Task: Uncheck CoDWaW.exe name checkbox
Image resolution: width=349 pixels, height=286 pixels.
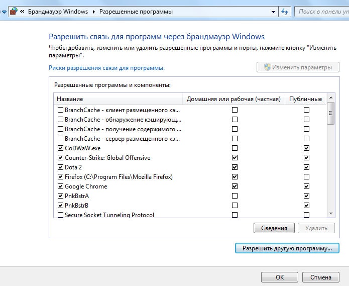Action: (60, 148)
